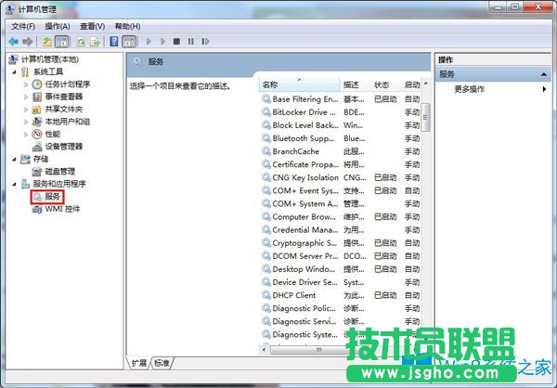Click the Refresh toolbar icon

click(x=81, y=42)
